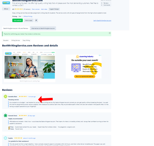Click the Hannah Davis reviewer name
Viewport: 154px width, 146px height.
point(13,116)
